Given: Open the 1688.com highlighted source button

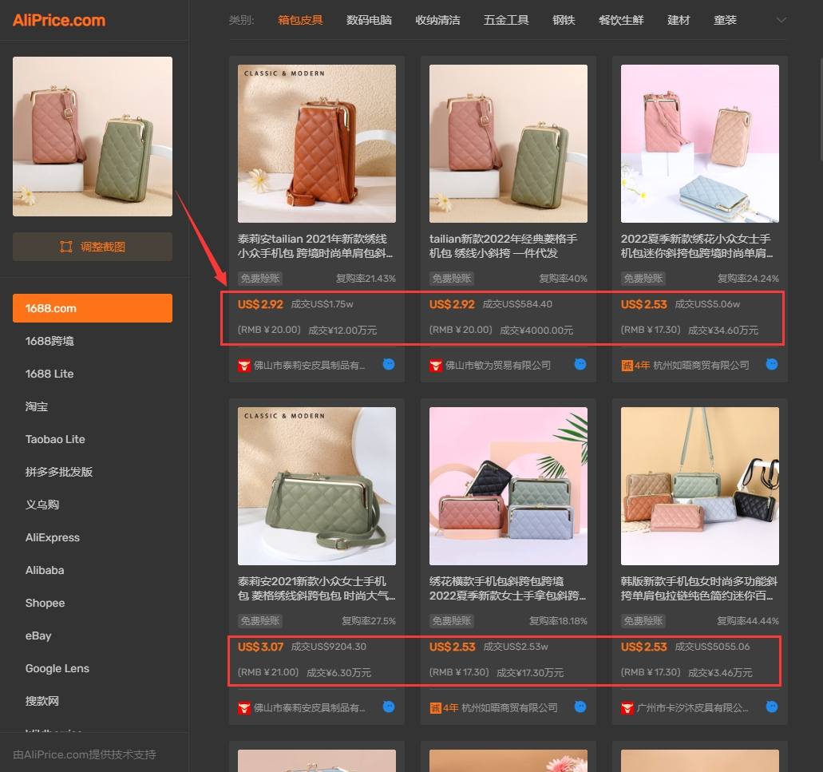Looking at the screenshot, I should click(x=93, y=308).
